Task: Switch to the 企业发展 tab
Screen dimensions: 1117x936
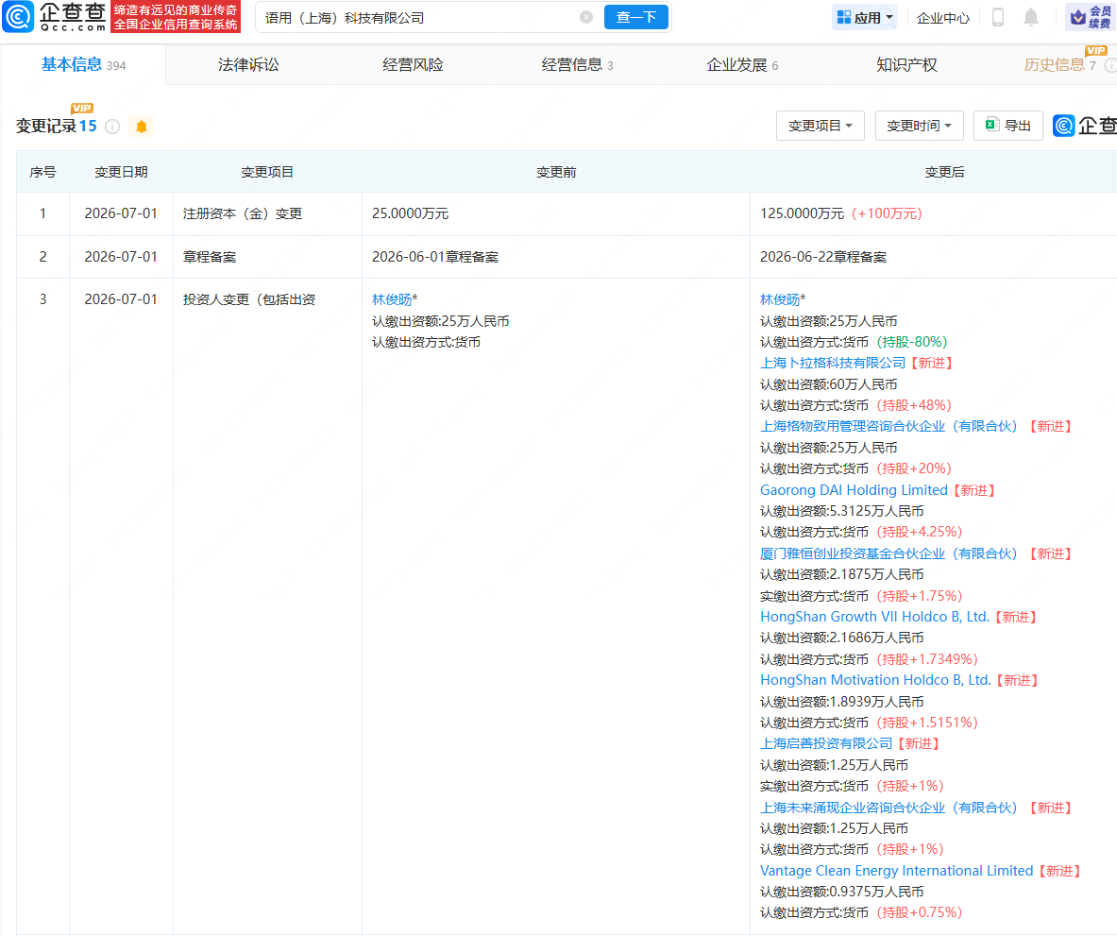Action: (x=742, y=65)
